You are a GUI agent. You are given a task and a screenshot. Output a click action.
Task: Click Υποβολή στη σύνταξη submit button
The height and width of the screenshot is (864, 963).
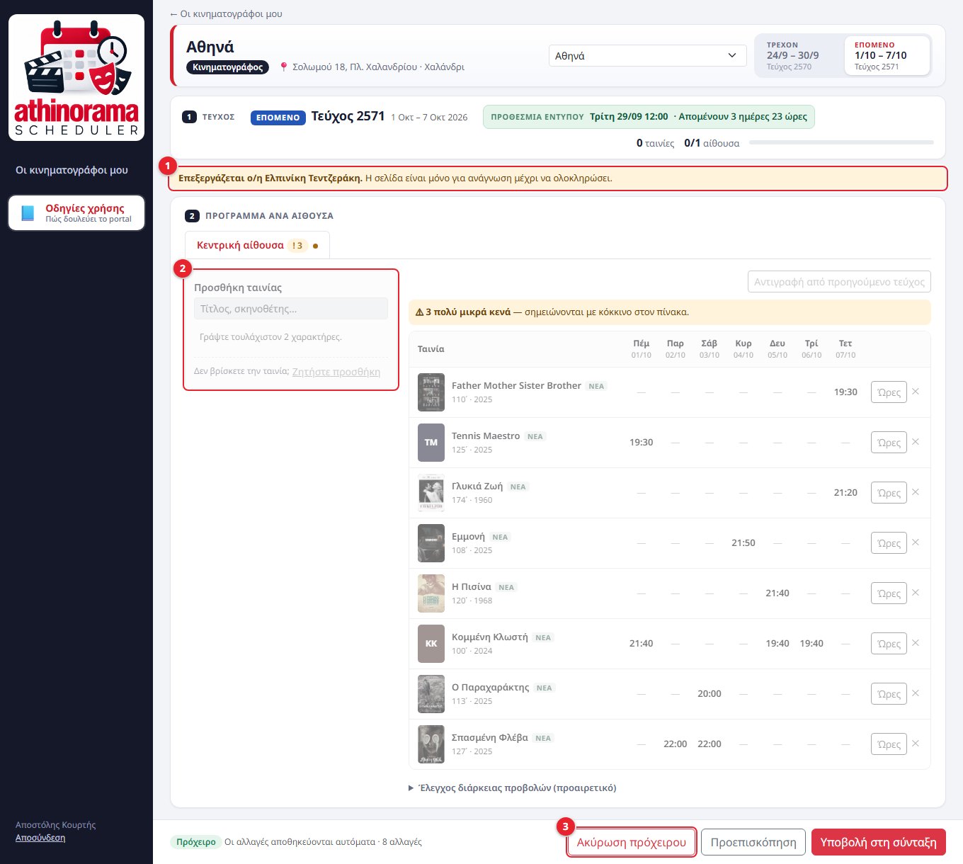878,842
